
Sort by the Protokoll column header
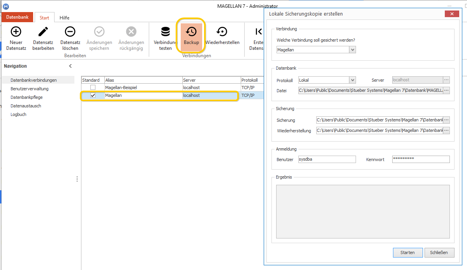tap(252, 80)
